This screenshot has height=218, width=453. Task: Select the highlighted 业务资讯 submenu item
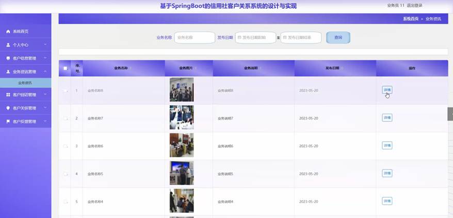(x=26, y=83)
